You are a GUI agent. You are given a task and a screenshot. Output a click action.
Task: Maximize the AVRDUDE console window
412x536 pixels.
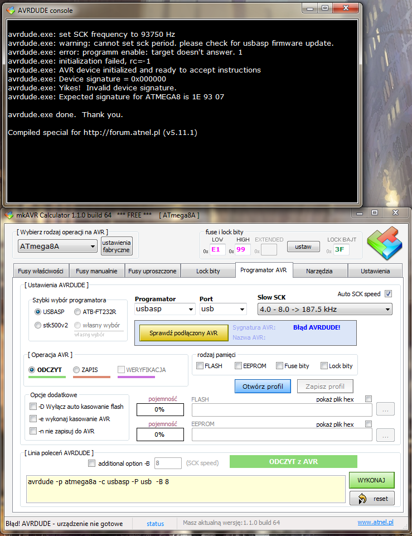pos(325,8)
